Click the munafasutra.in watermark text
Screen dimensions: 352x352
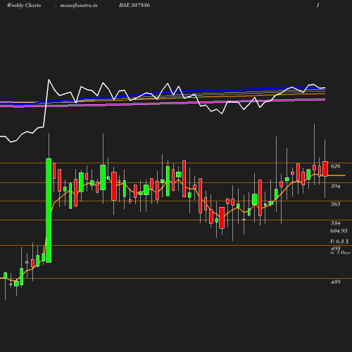pyautogui.click(x=79, y=6)
